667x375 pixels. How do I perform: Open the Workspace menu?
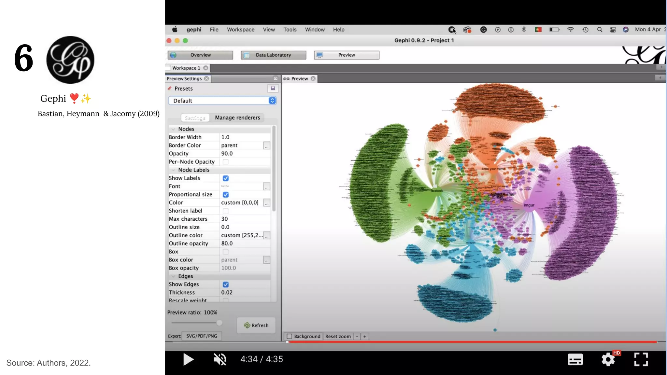(x=240, y=30)
